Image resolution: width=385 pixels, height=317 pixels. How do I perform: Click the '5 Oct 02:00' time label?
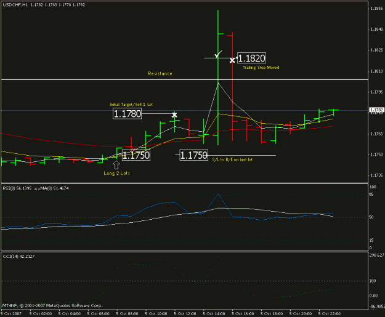click(x=41, y=314)
